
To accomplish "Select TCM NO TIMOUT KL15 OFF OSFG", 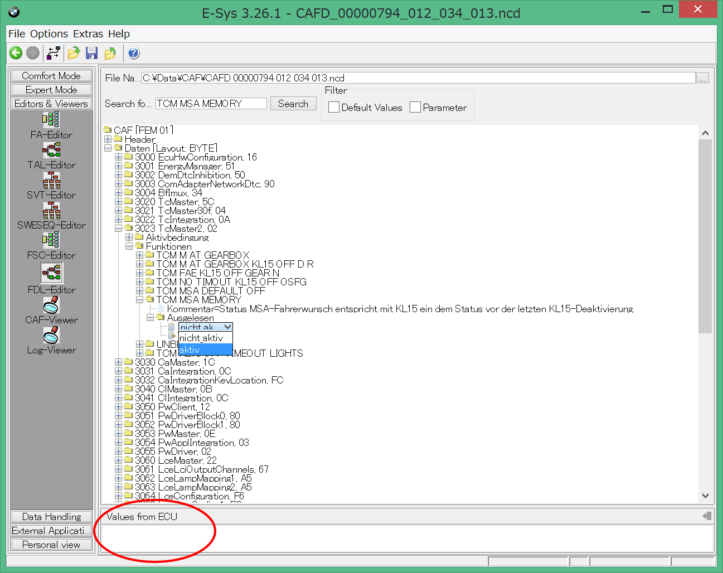I will (231, 282).
